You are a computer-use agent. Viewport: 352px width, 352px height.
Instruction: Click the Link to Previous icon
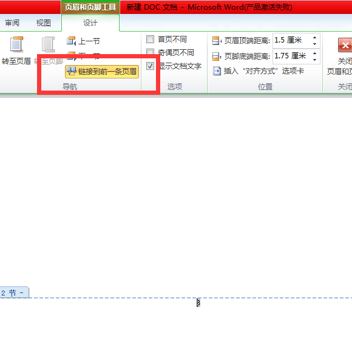(x=72, y=71)
